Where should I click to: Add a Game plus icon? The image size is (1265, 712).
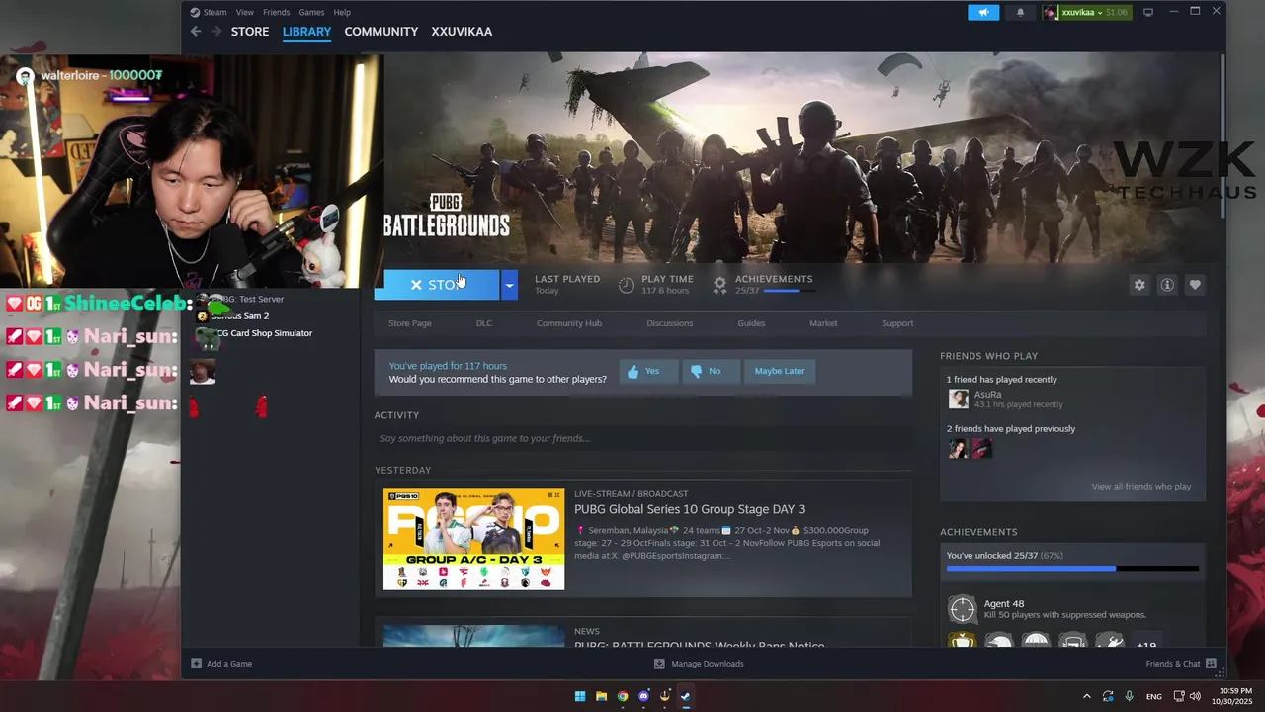tap(196, 664)
